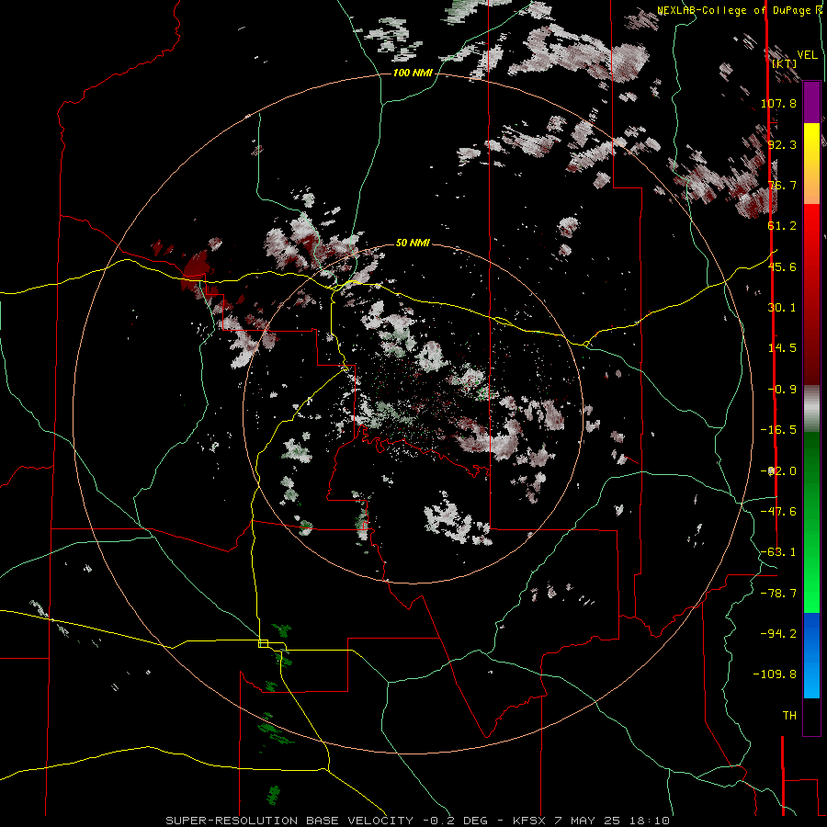The width and height of the screenshot is (827, 827).
Task: Click the "50 NMI" range ring label
Action: (x=413, y=243)
